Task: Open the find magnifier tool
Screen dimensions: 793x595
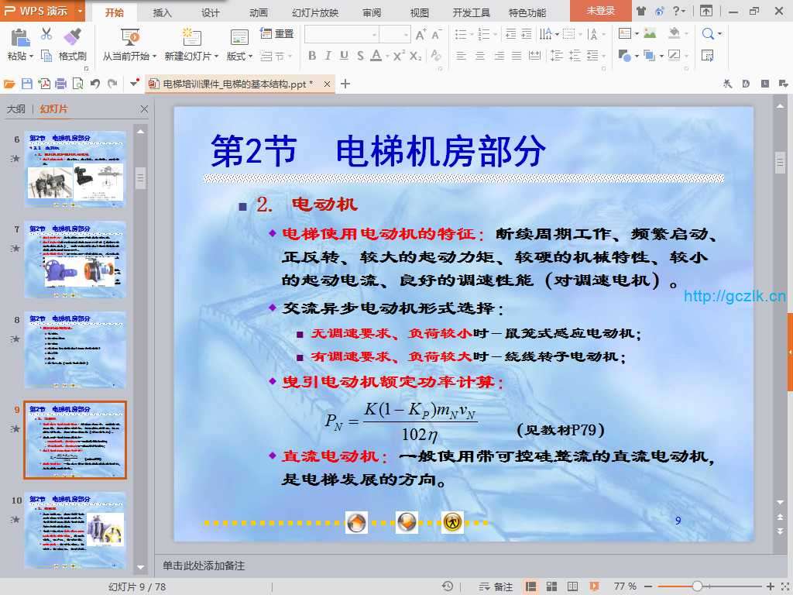Action: (708, 34)
